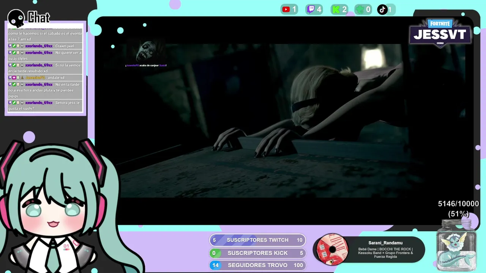Viewport: 486px width, 273px height.
Task: Click the YouTube count number '1'
Action: tap(294, 9)
